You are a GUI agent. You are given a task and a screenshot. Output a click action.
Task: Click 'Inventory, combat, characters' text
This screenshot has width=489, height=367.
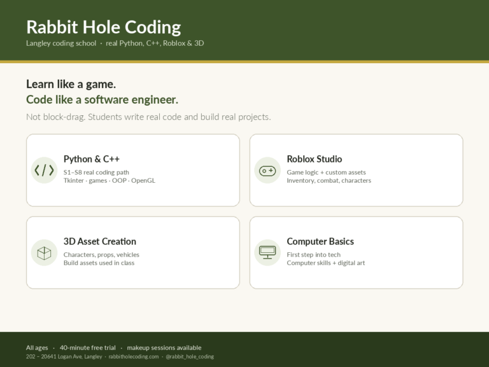coord(329,180)
